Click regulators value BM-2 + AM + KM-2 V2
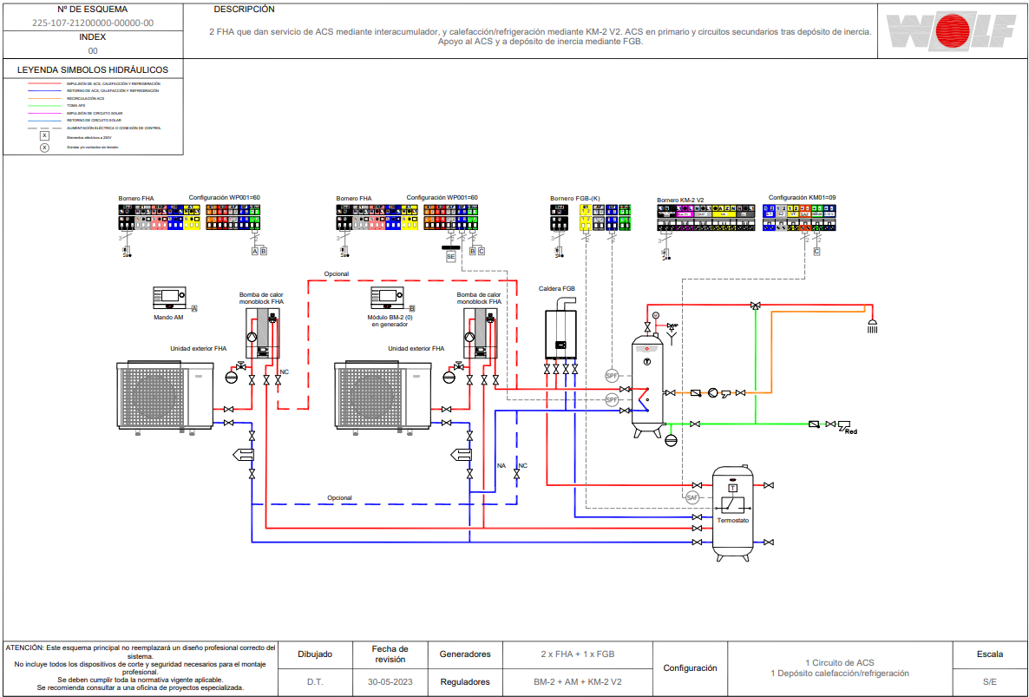The height and width of the screenshot is (697, 1029). [578, 682]
